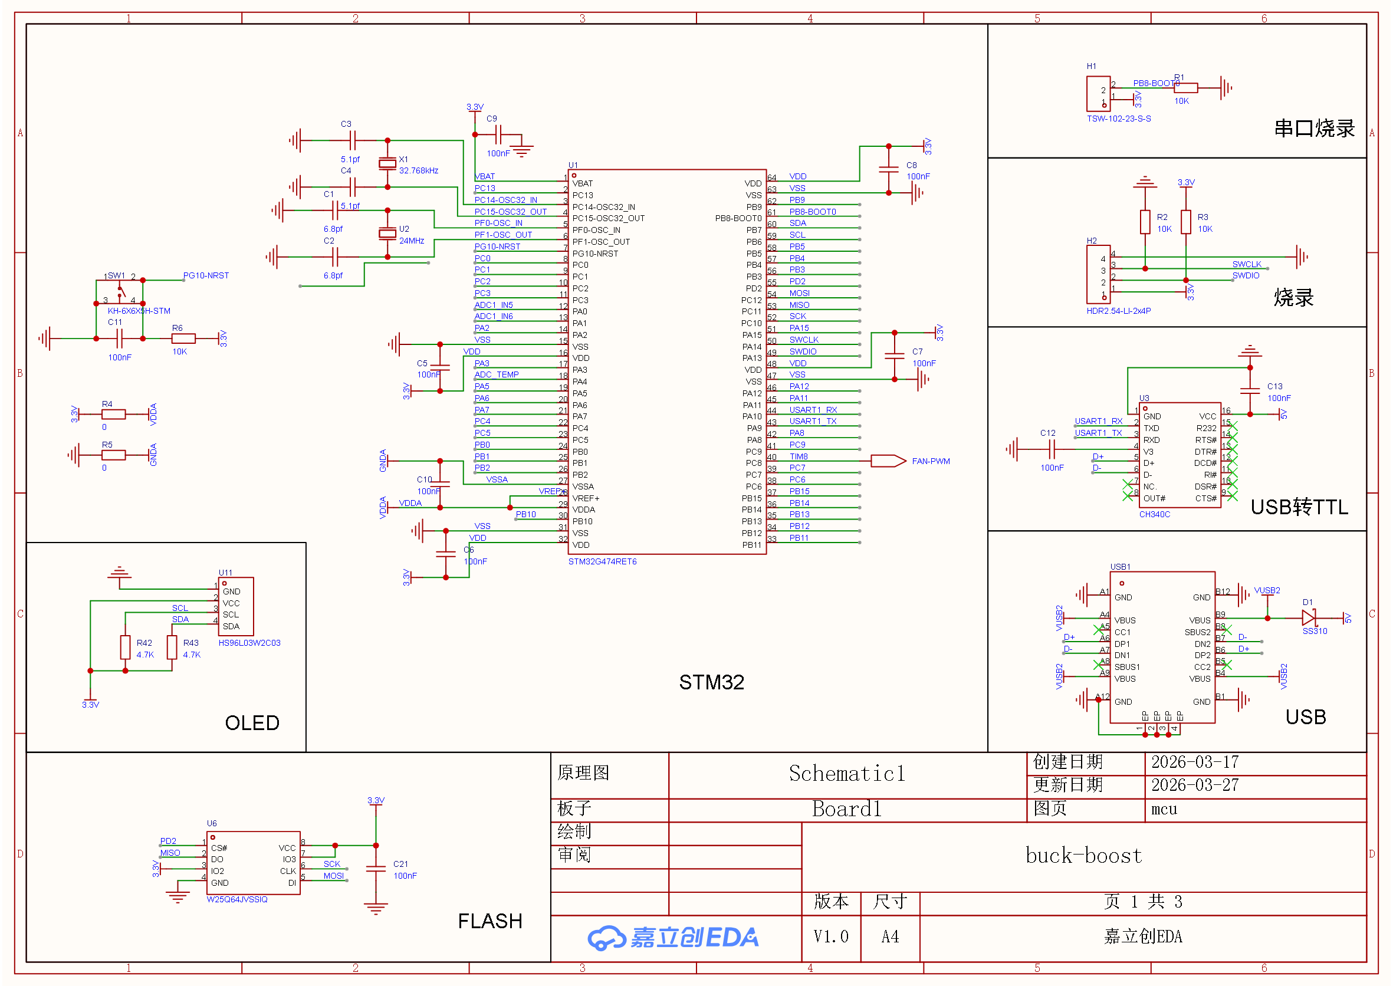
Task: Select the V1.0 version field
Action: (x=830, y=937)
